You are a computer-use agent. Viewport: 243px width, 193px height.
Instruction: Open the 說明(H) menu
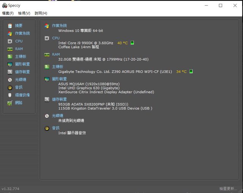[41, 13]
